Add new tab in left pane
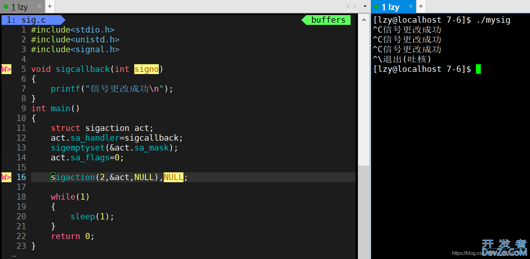Image resolution: width=530 pixels, height=259 pixels. [50, 6]
